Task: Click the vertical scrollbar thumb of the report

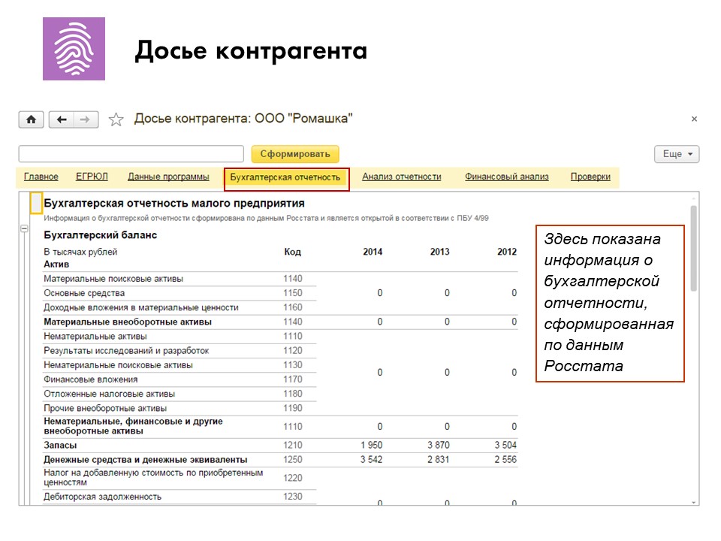Action: [694, 249]
